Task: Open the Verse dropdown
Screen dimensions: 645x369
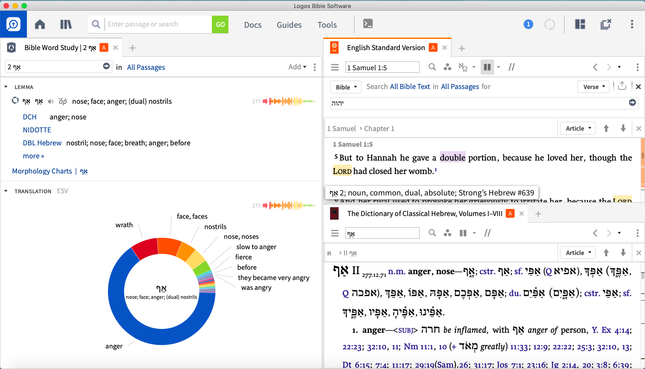Action: (594, 87)
